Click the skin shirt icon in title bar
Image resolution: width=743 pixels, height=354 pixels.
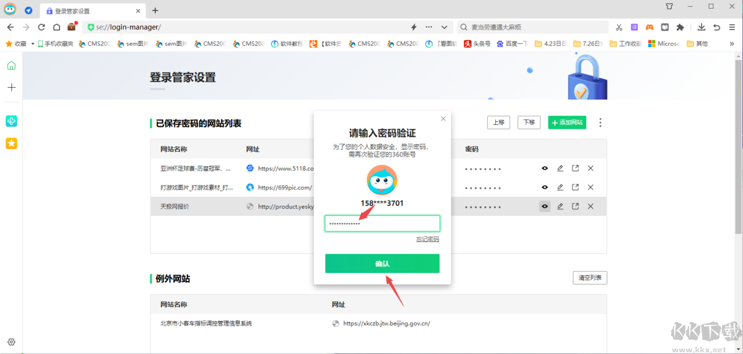click(669, 6)
